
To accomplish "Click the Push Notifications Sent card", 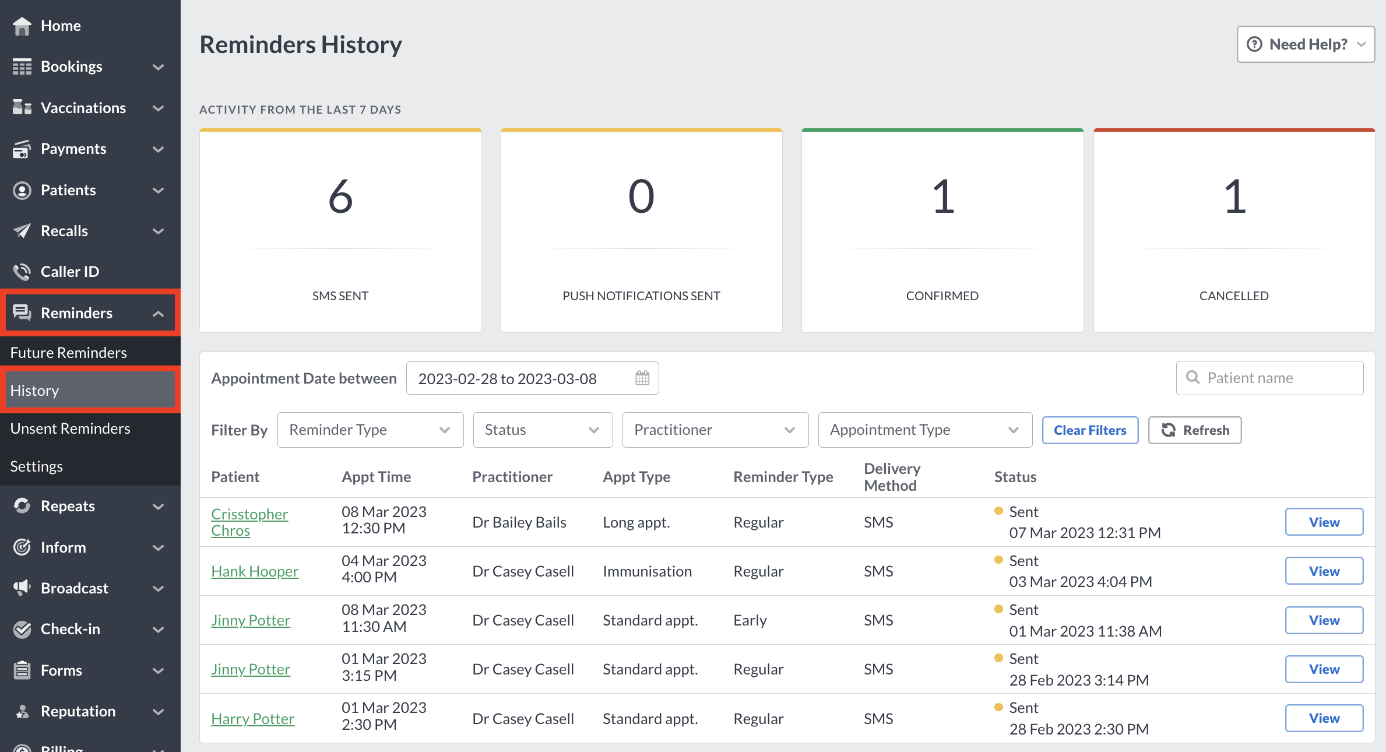I will click(x=641, y=231).
